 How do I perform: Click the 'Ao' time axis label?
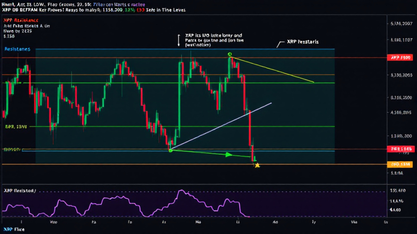pos(275,222)
